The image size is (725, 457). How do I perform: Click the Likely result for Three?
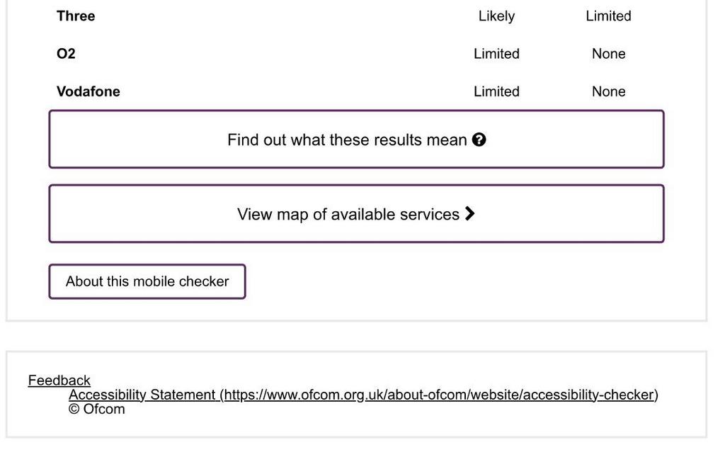coord(496,16)
